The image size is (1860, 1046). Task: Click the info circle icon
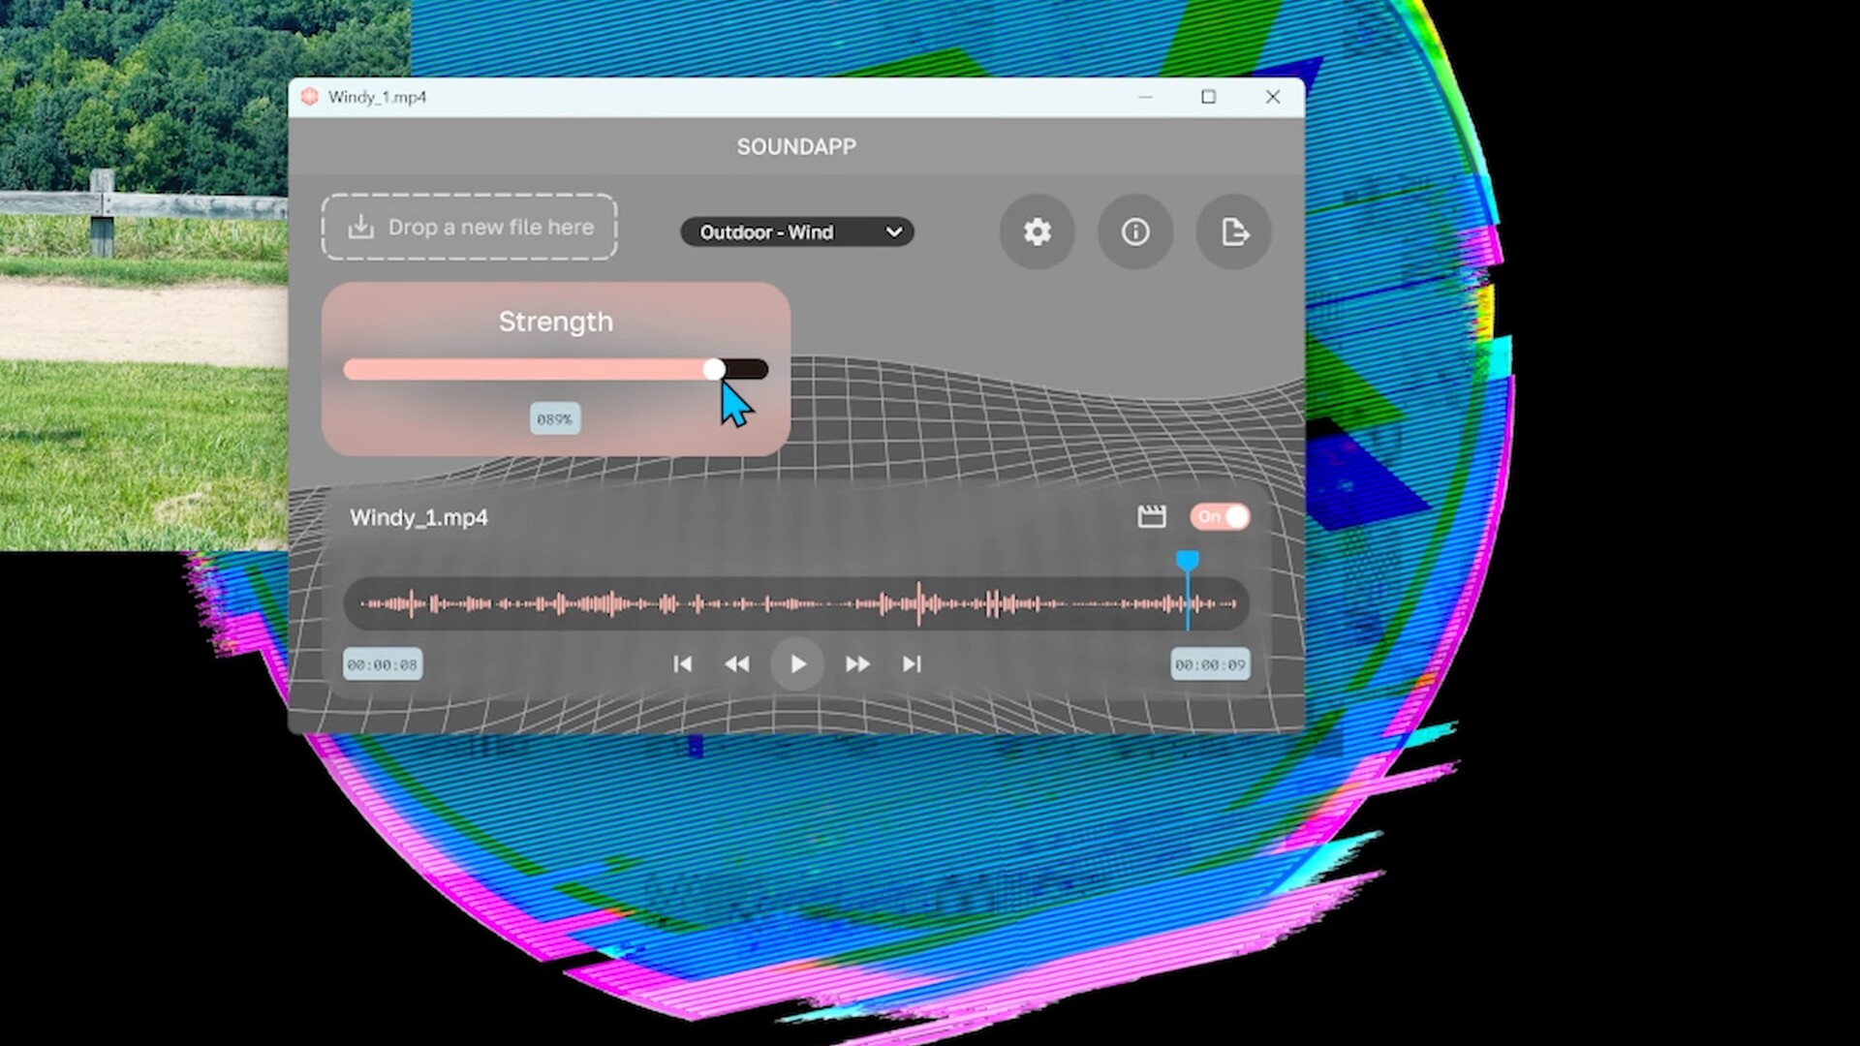1135,231
